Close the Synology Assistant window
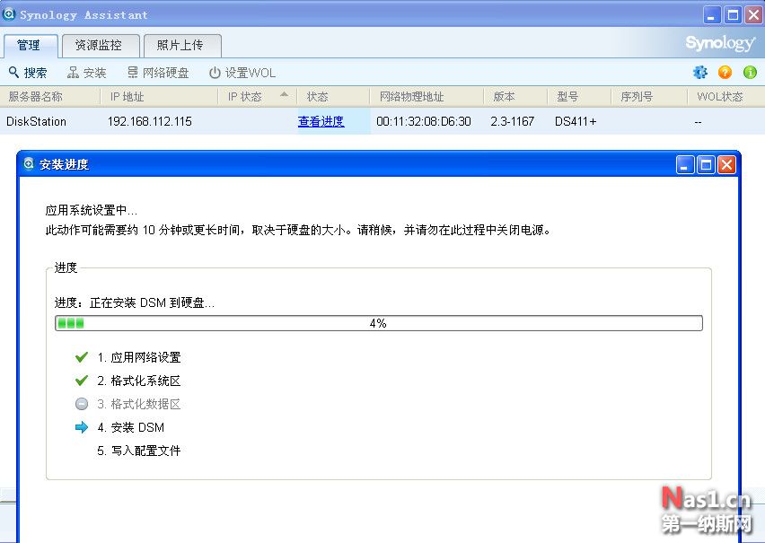This screenshot has width=765, height=543. (x=754, y=15)
